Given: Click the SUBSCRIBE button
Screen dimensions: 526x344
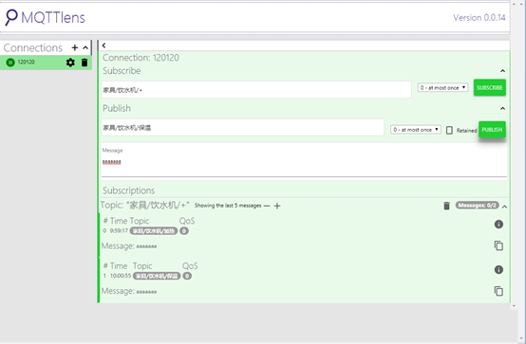Looking at the screenshot, I should coord(490,88).
